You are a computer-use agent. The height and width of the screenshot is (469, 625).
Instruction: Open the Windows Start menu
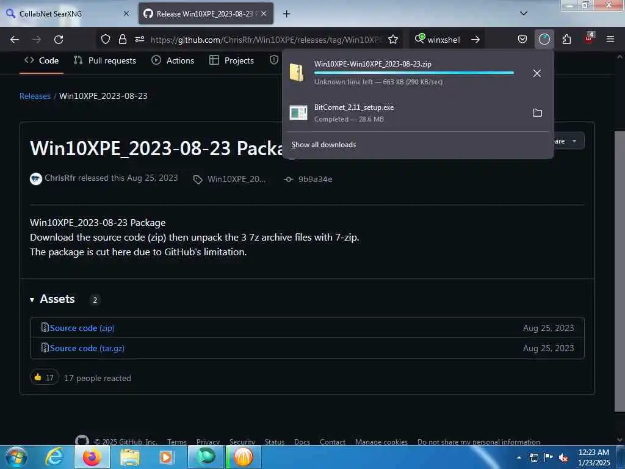click(16, 457)
